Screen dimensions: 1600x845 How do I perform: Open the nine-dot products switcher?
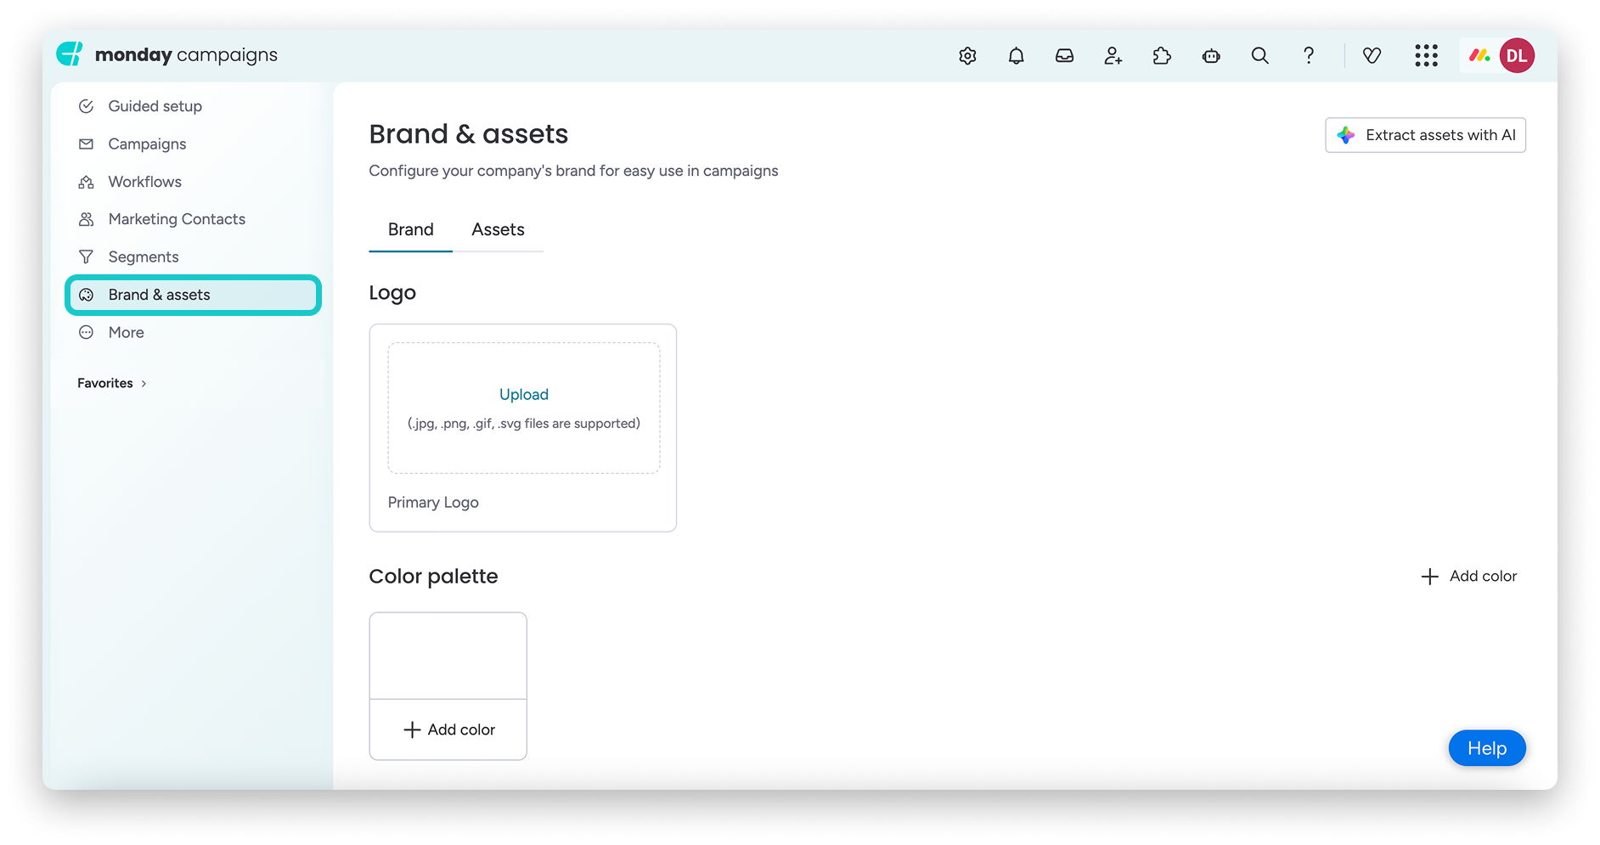pos(1427,56)
